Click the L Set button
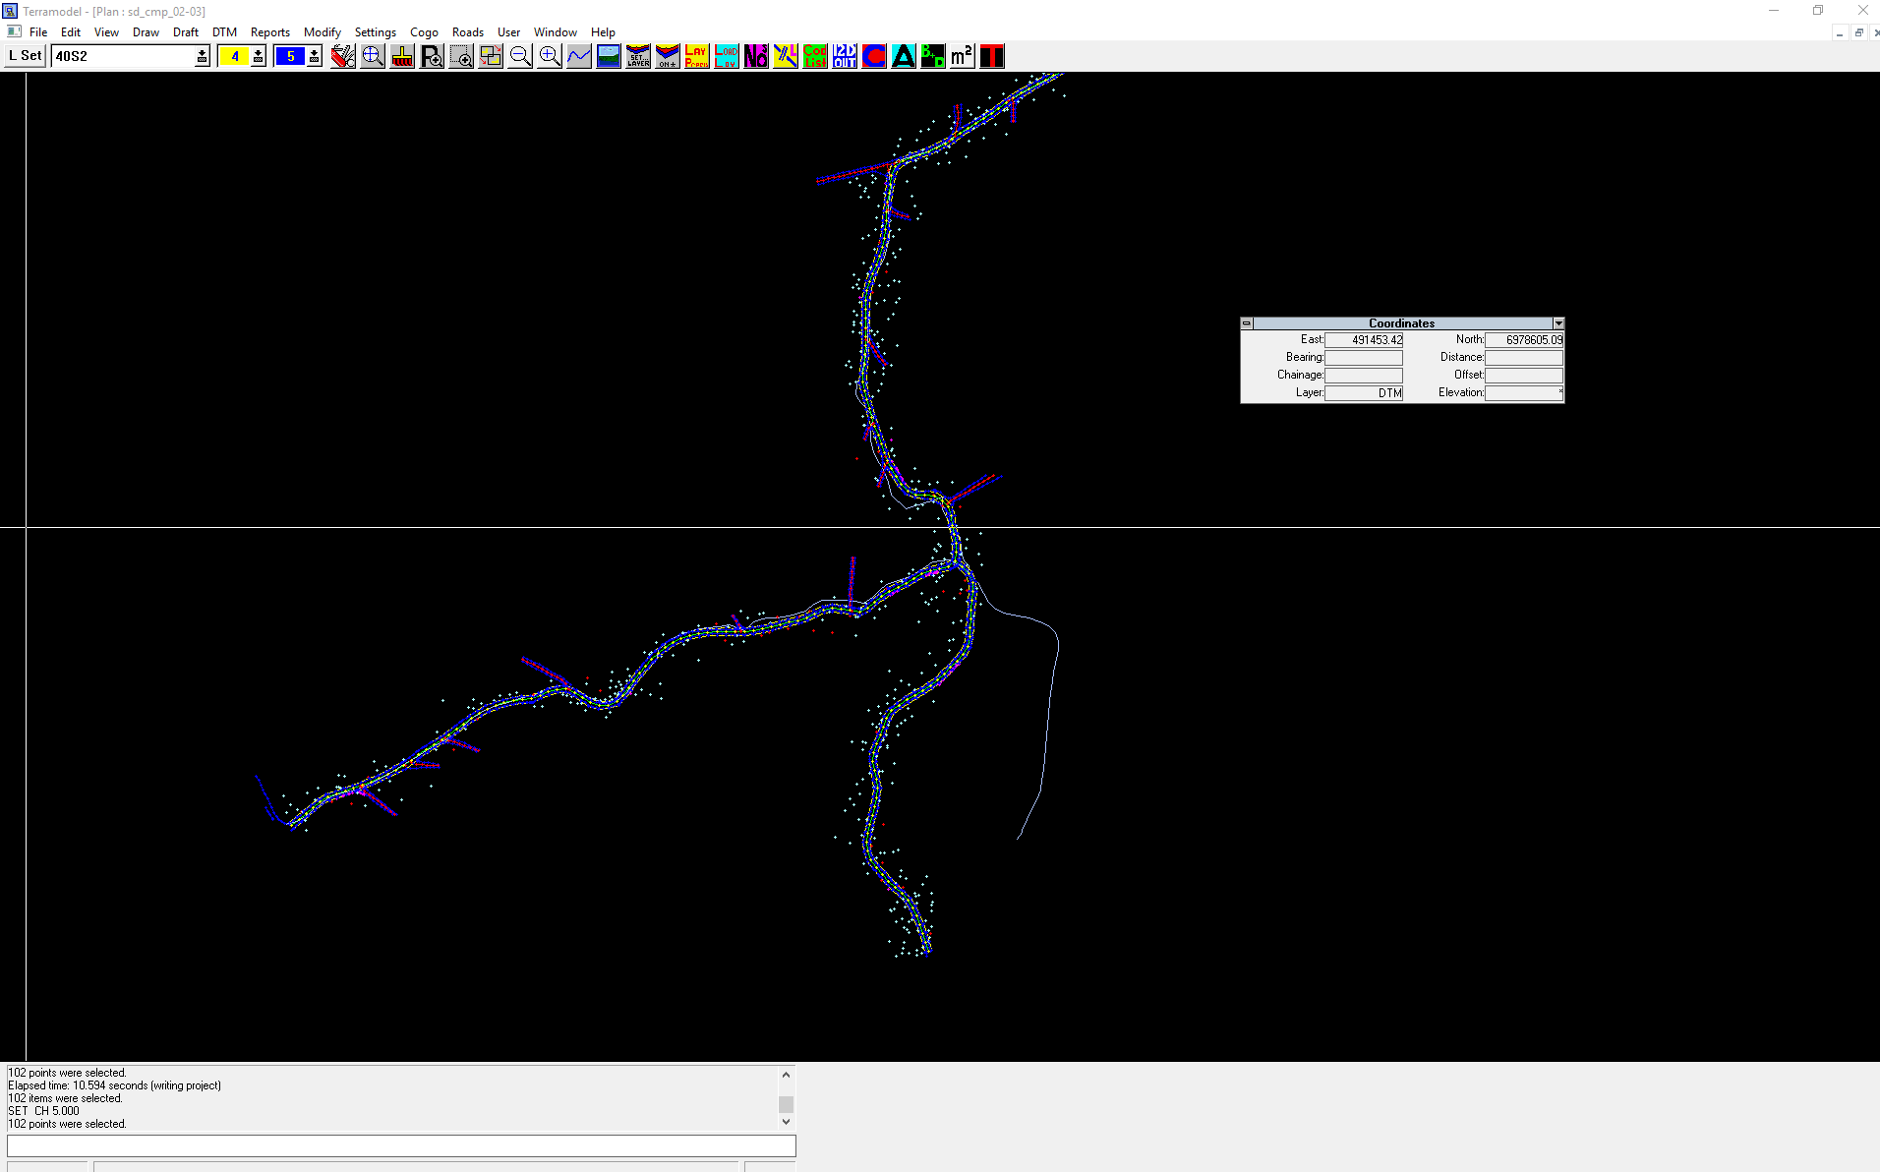This screenshot has height=1172, width=1880. [x=25, y=56]
